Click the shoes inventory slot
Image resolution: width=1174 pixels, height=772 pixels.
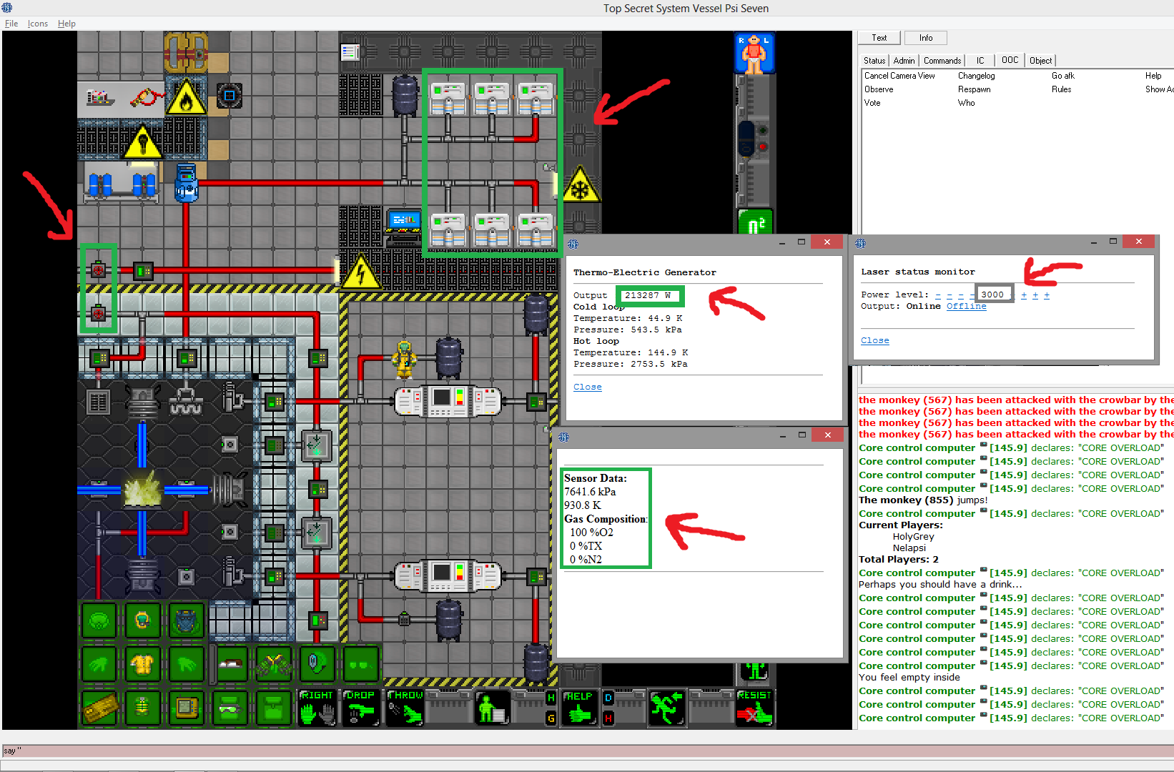pos(230,665)
